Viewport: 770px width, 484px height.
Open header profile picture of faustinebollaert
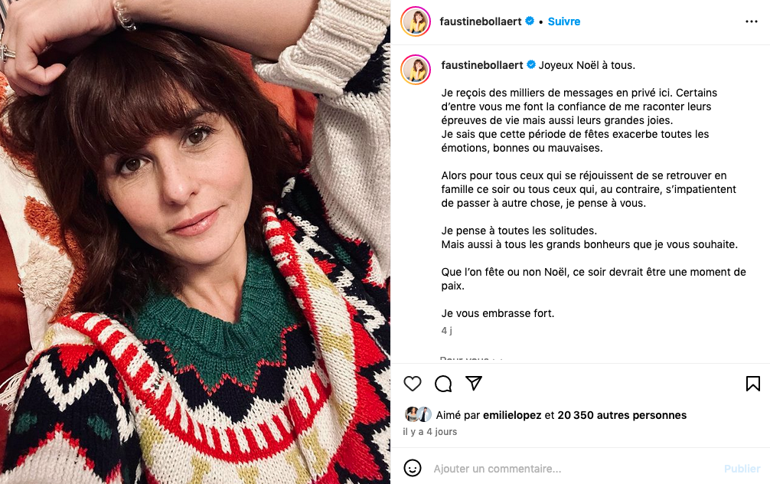[416, 21]
